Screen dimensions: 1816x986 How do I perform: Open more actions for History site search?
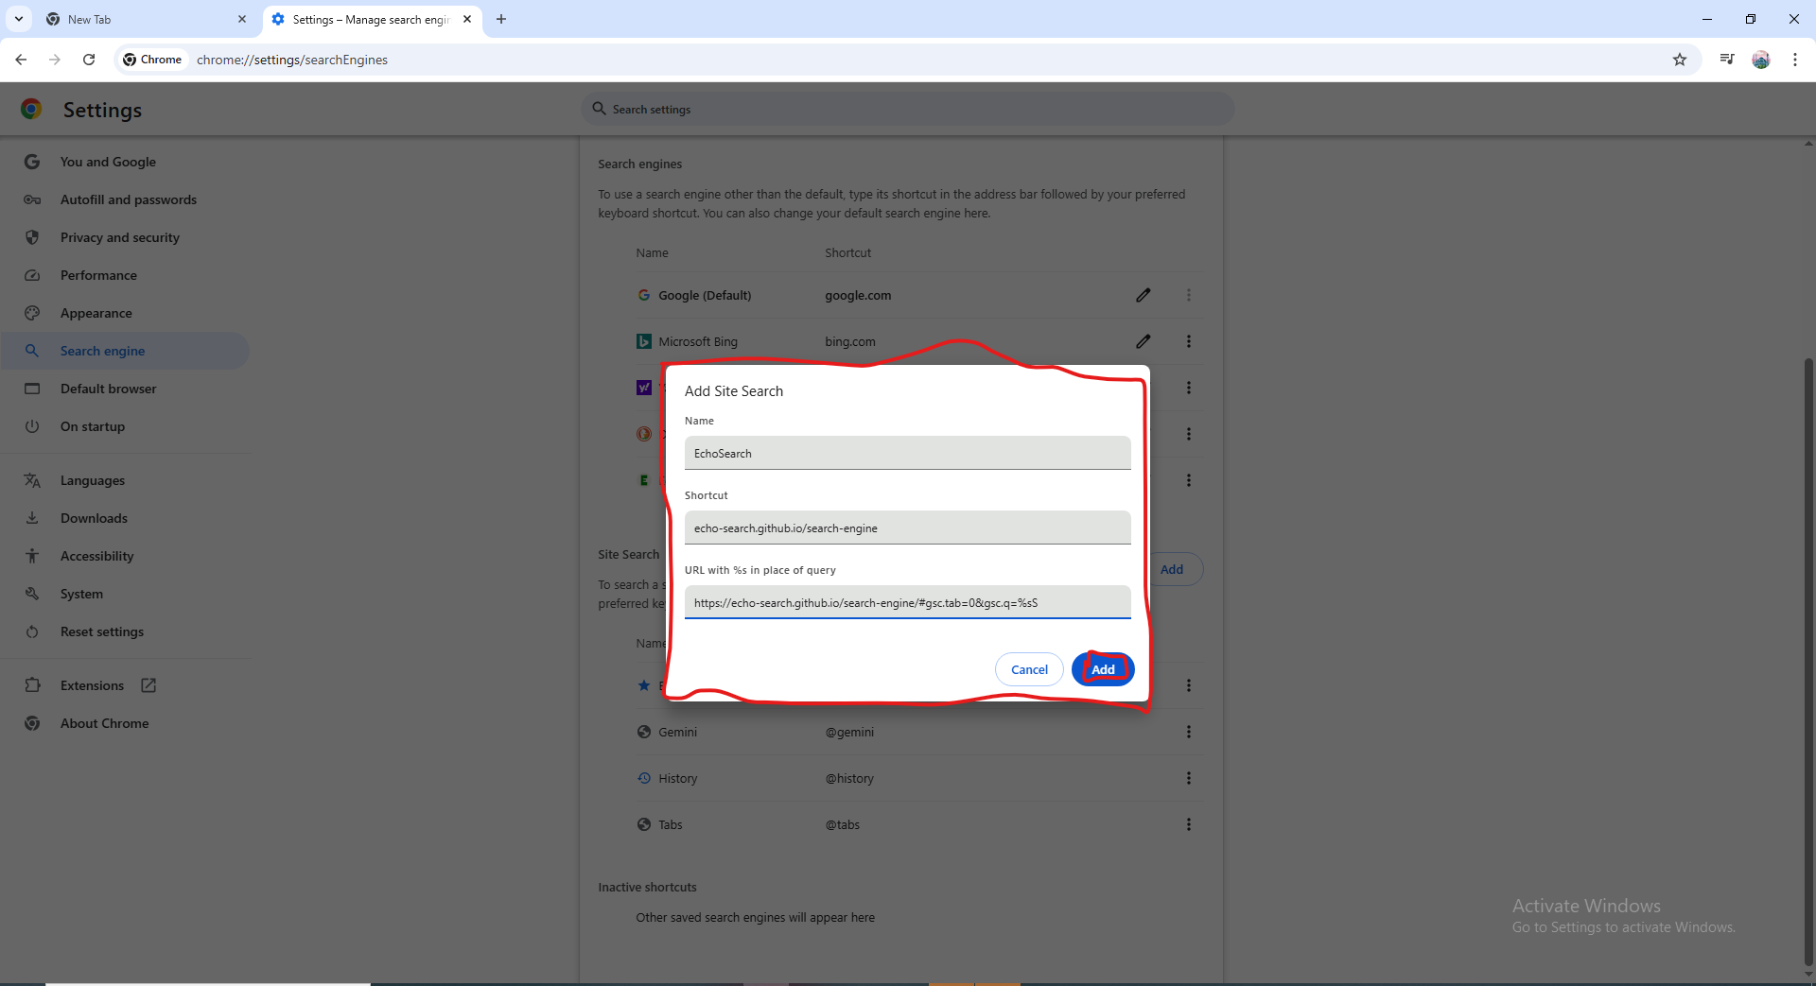point(1188,778)
